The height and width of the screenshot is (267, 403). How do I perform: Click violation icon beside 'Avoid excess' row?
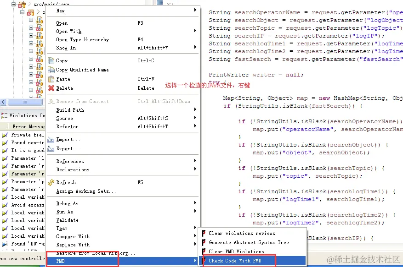[5, 205]
